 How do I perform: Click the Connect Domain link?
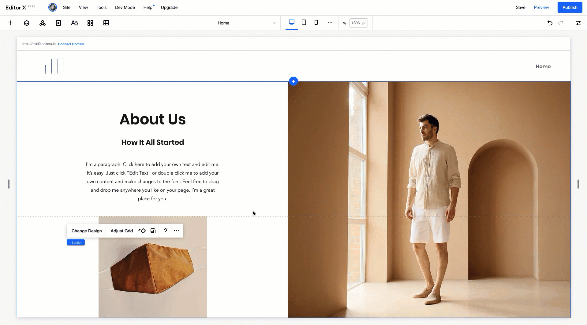[x=71, y=44]
